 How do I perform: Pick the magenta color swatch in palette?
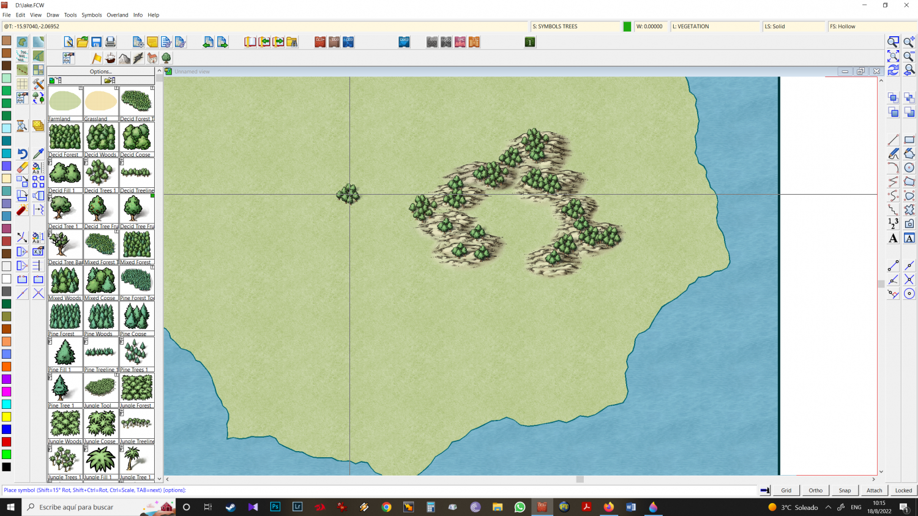pyautogui.click(x=6, y=392)
